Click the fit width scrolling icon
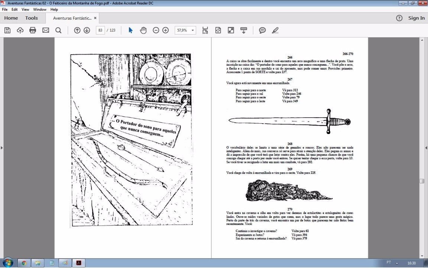The width and height of the screenshot is (428, 268). coord(205,30)
